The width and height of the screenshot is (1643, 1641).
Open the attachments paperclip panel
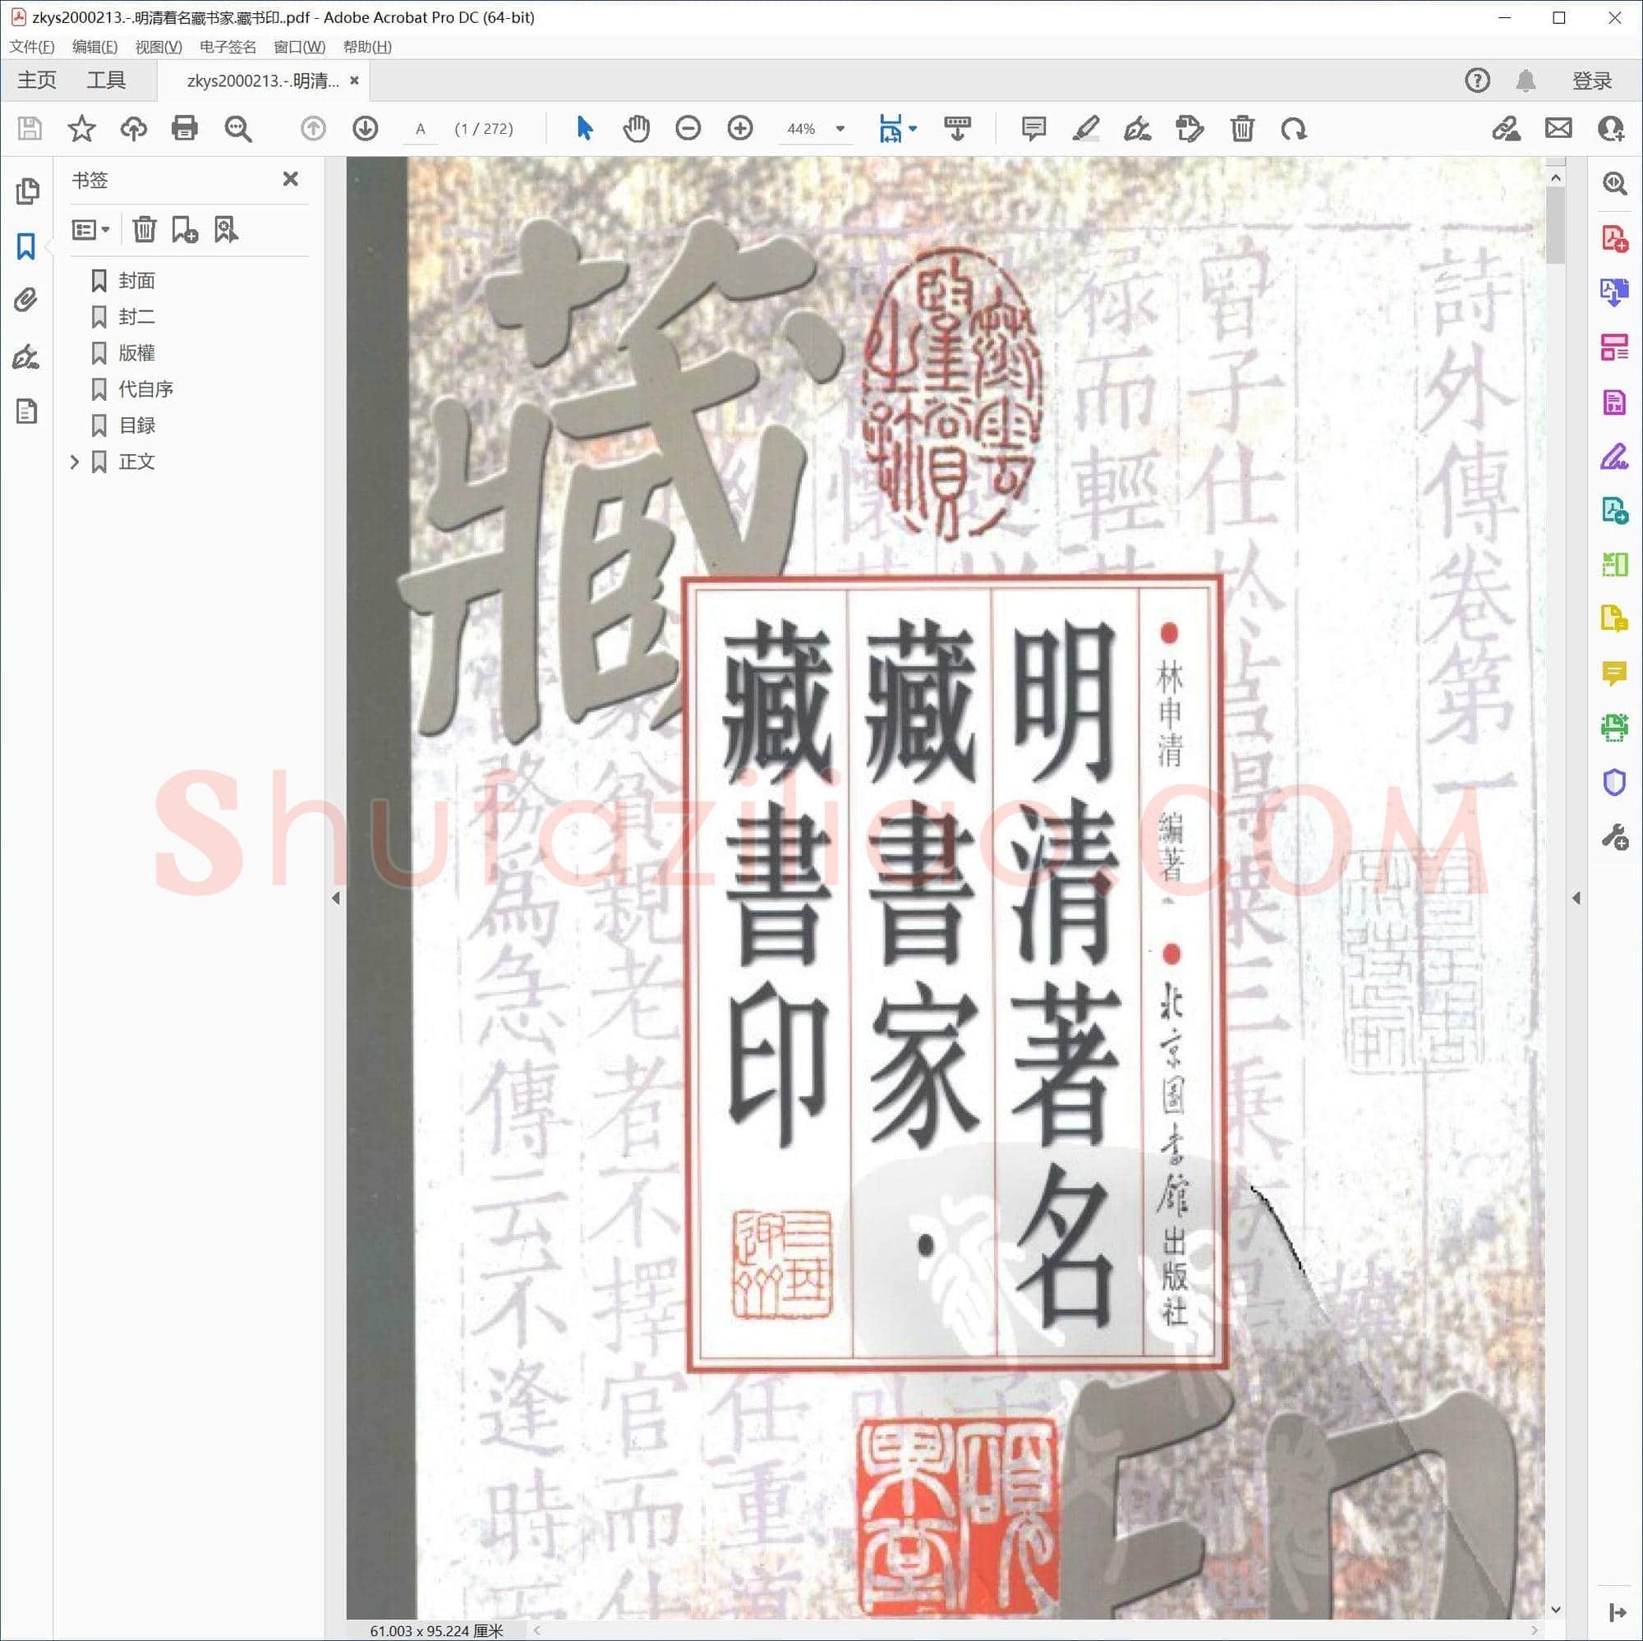pos(26,300)
